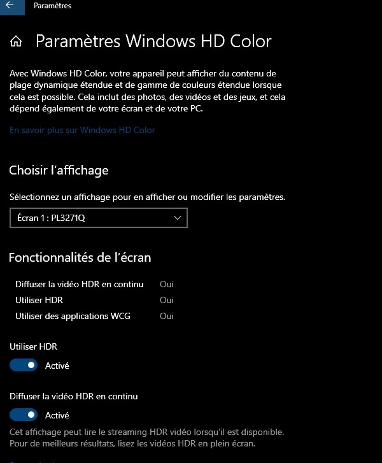Go back using the arrow in title bar
The width and height of the screenshot is (382, 463).
[x=10, y=6]
